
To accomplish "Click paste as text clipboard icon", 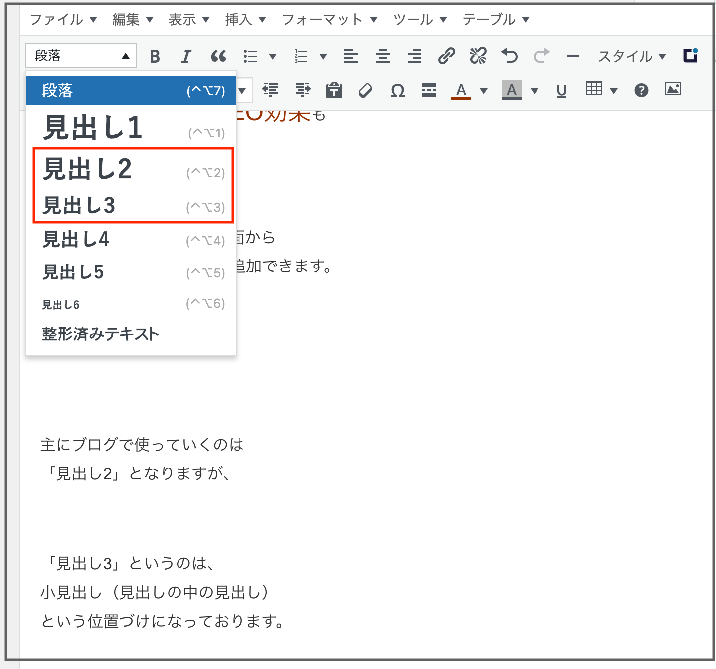I will 334,91.
